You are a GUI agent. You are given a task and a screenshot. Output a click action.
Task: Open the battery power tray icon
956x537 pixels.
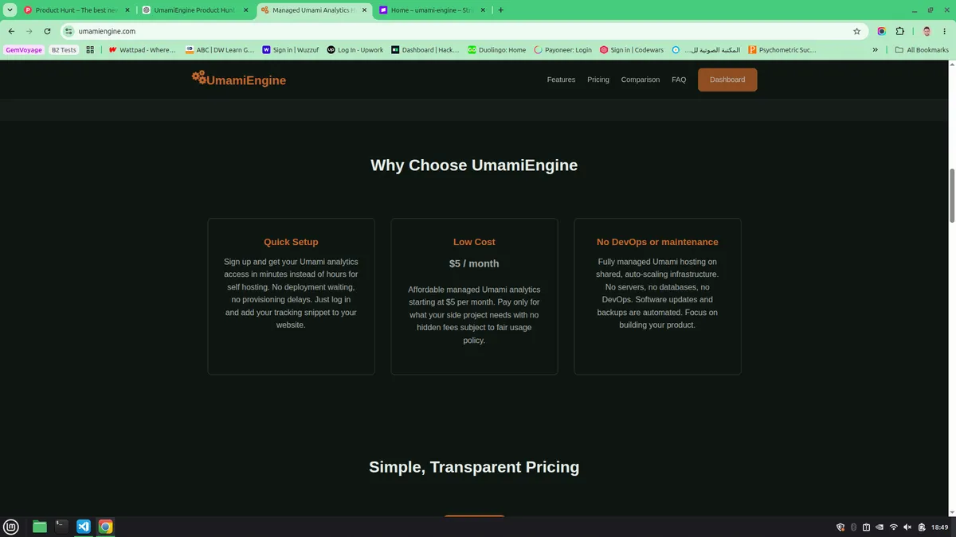[922, 527]
